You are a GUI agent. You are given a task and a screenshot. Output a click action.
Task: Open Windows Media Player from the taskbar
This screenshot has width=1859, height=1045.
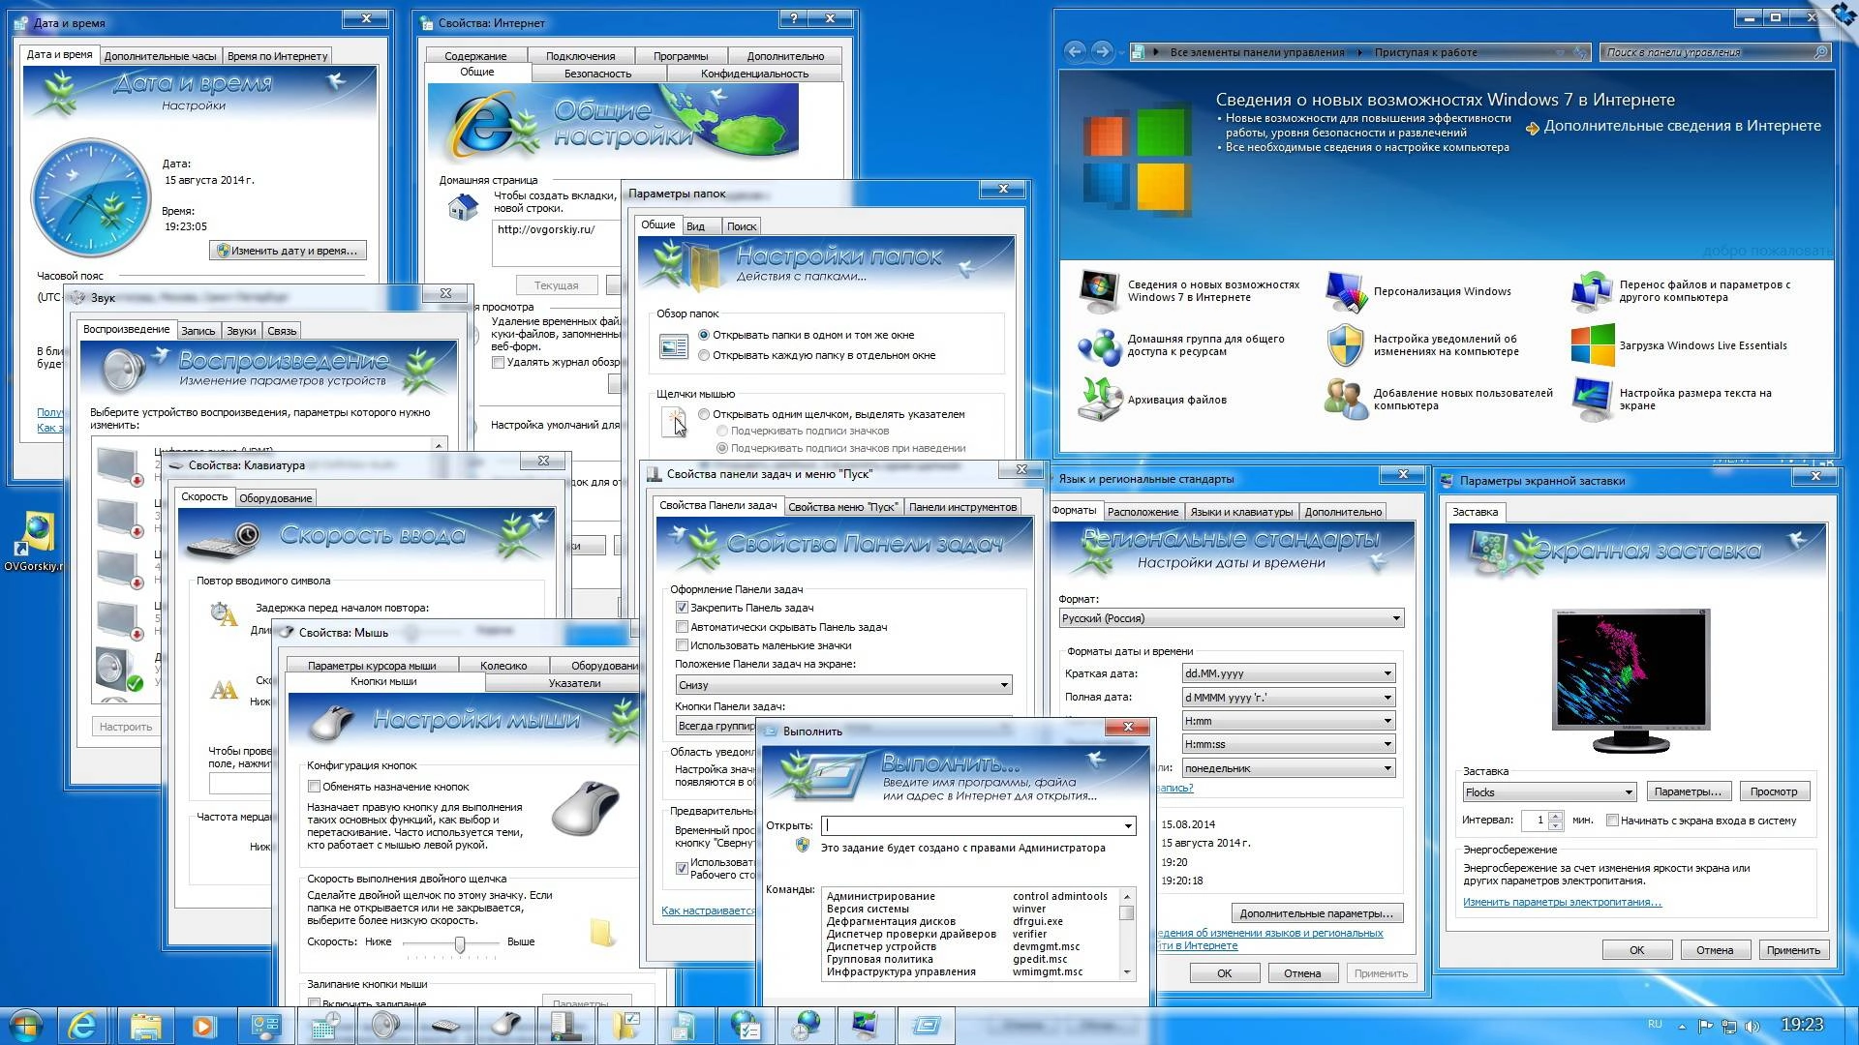[x=205, y=1024]
